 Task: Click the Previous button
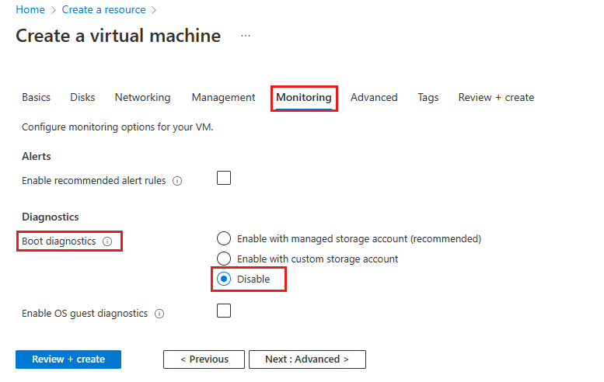(x=204, y=359)
